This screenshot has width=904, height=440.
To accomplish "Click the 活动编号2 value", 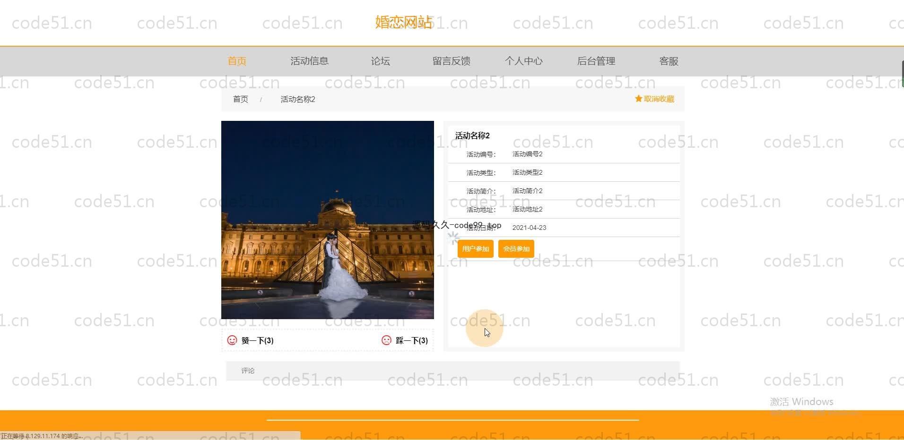I will pyautogui.click(x=527, y=154).
